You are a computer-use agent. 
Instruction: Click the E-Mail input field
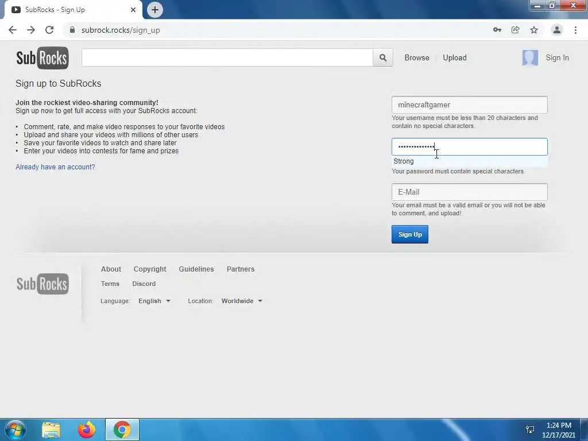pyautogui.click(x=470, y=192)
